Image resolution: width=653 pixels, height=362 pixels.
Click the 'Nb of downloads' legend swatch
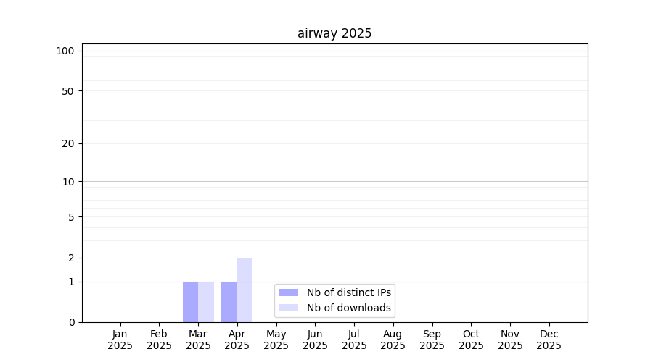pyautogui.click(x=288, y=308)
